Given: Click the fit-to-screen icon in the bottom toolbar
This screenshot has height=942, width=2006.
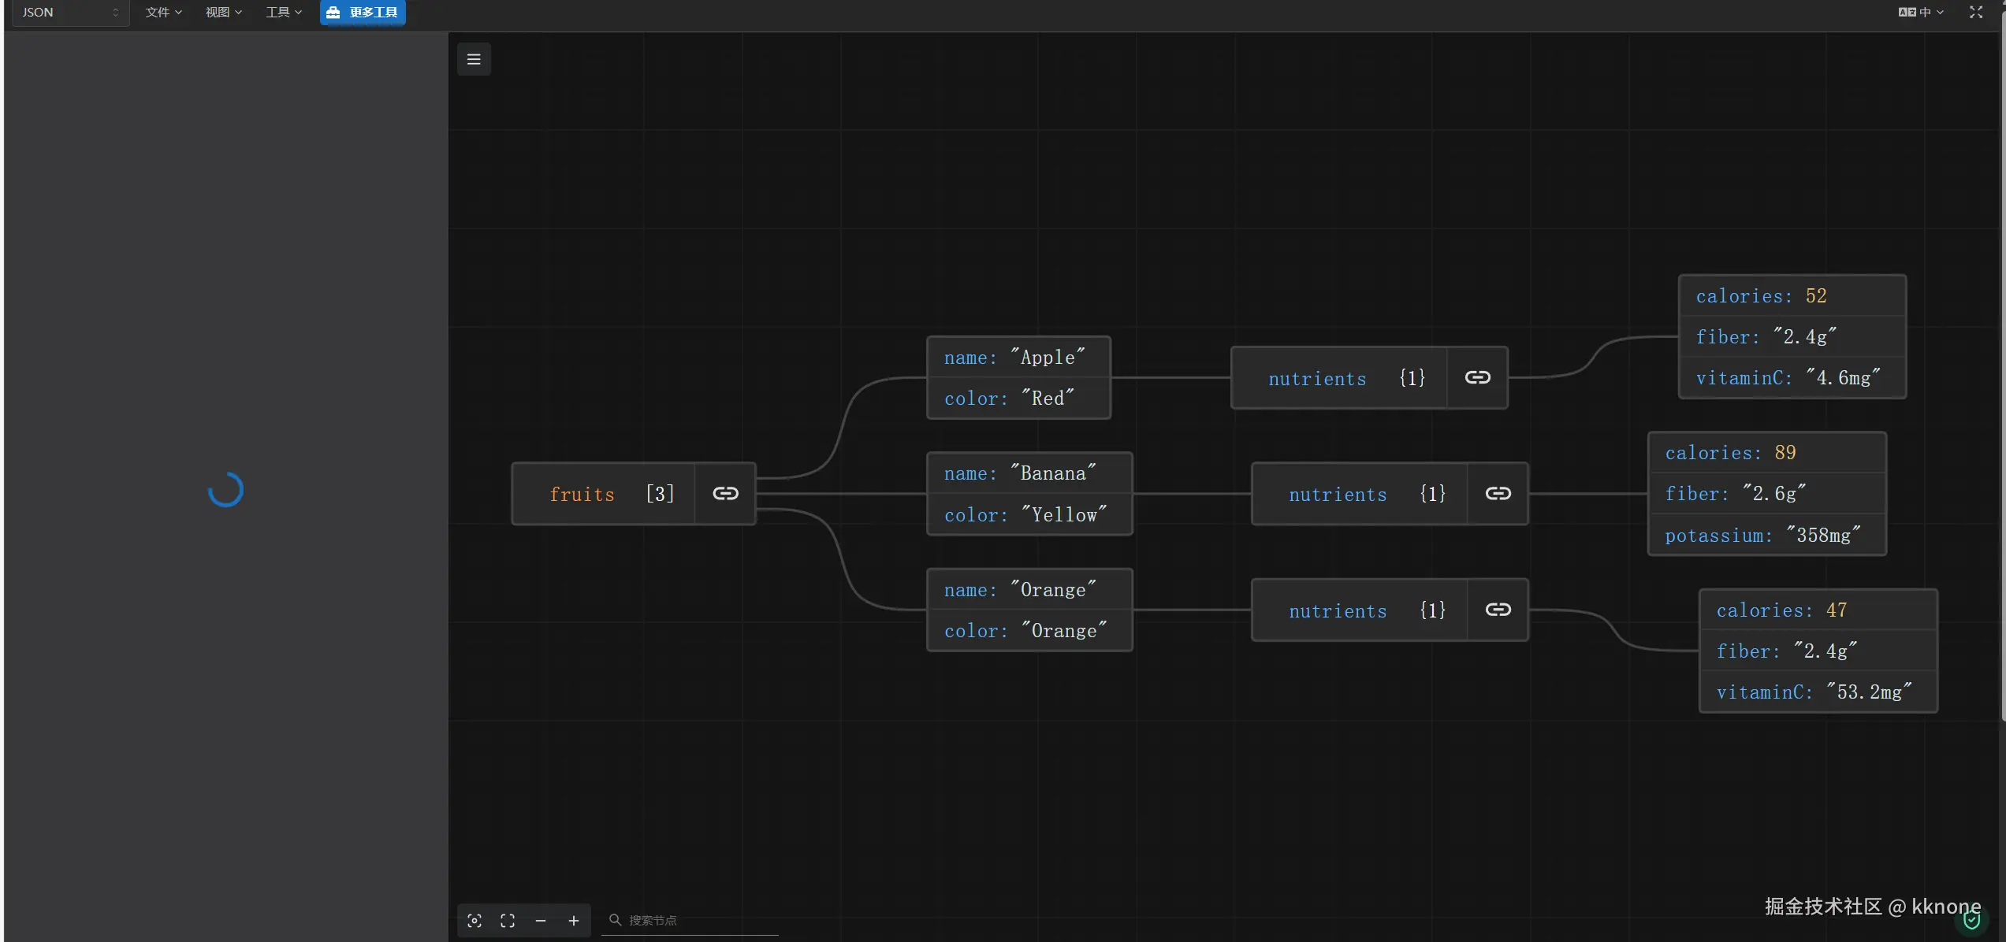Looking at the screenshot, I should (x=508, y=920).
